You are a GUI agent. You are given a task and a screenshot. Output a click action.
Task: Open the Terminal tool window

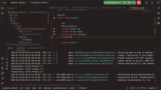[x=3, y=58]
